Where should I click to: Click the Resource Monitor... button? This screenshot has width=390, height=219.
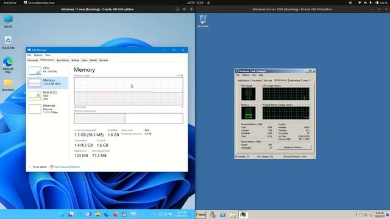[x=294, y=147]
